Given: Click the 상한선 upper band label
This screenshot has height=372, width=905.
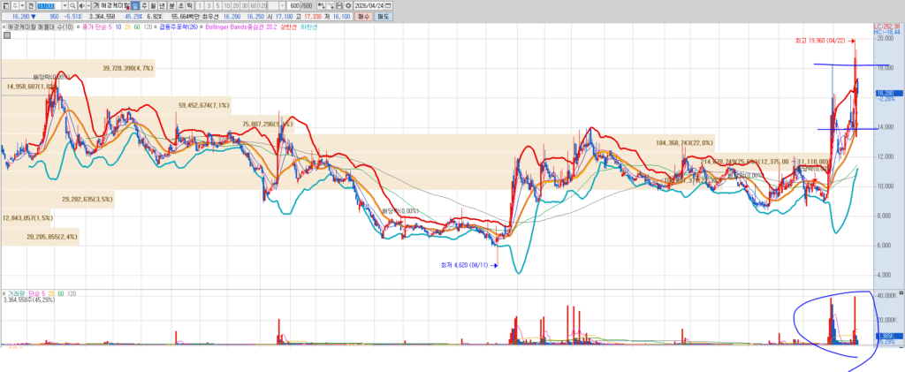Looking at the screenshot, I should (x=290, y=27).
